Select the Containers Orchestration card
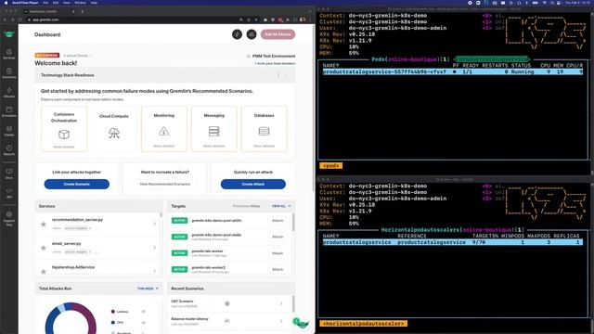Image resolution: width=594 pixels, height=334 pixels. click(x=64, y=129)
